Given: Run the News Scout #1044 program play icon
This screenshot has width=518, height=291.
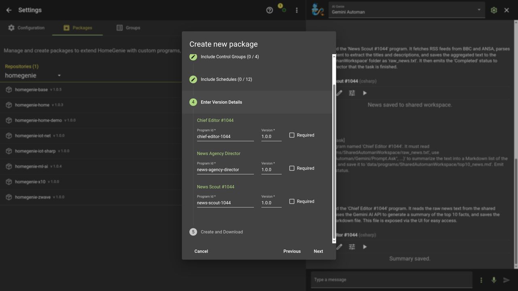Looking at the screenshot, I should pos(365,93).
